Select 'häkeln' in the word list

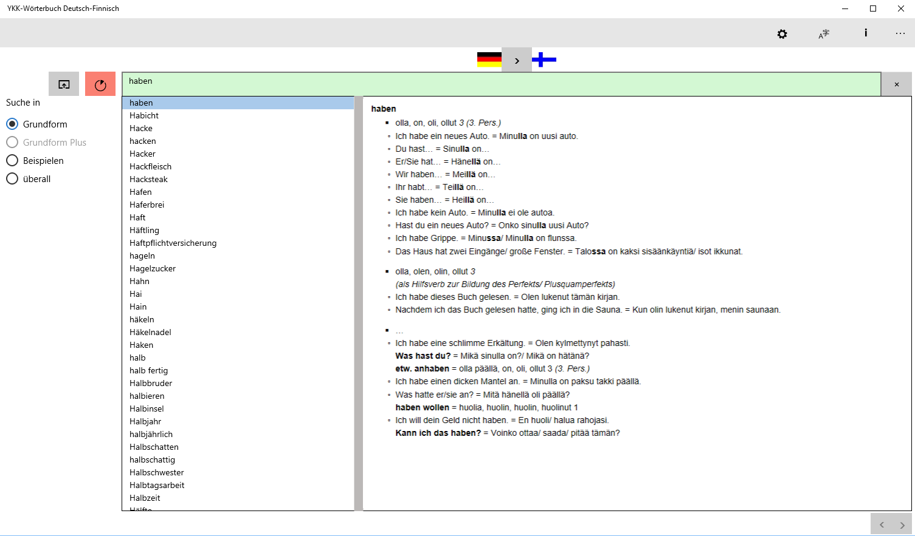click(238, 319)
